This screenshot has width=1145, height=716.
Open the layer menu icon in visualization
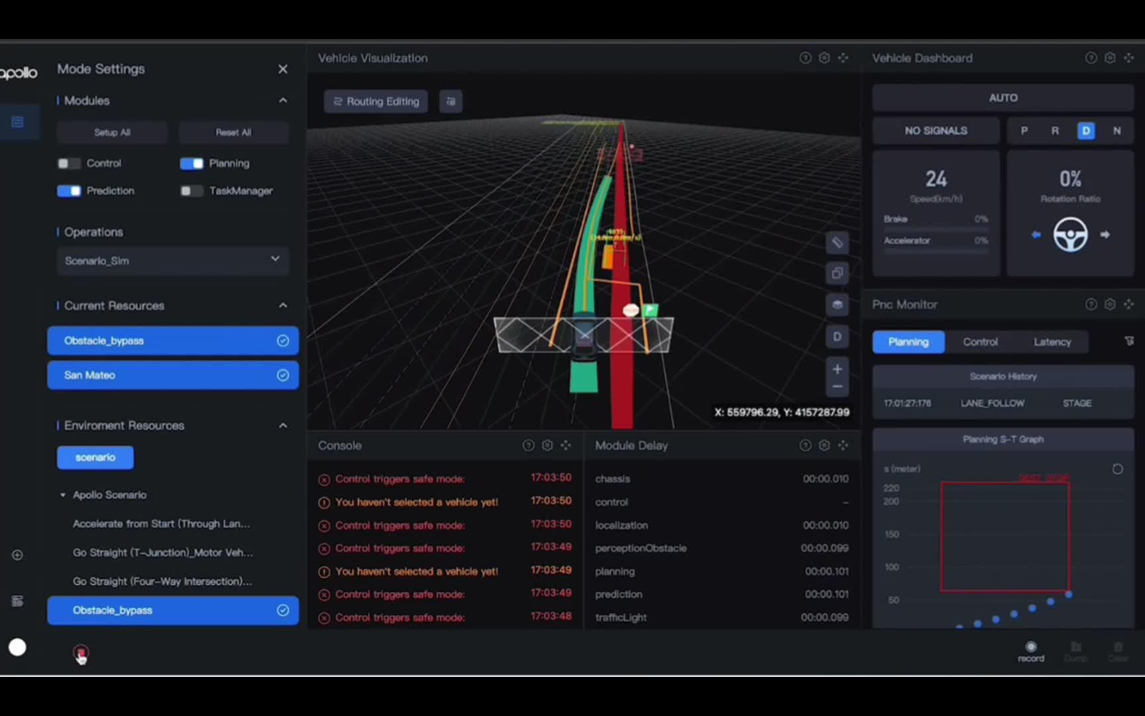pyautogui.click(x=838, y=305)
